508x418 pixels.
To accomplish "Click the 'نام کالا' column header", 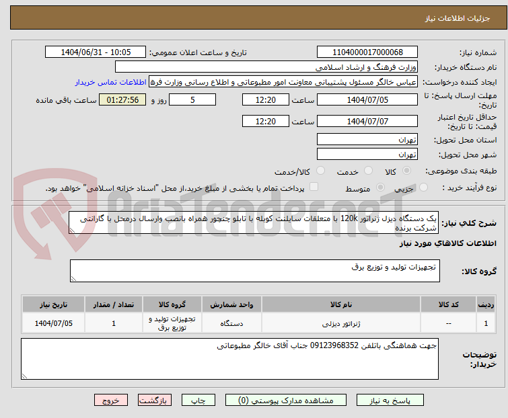I will (x=341, y=304).
